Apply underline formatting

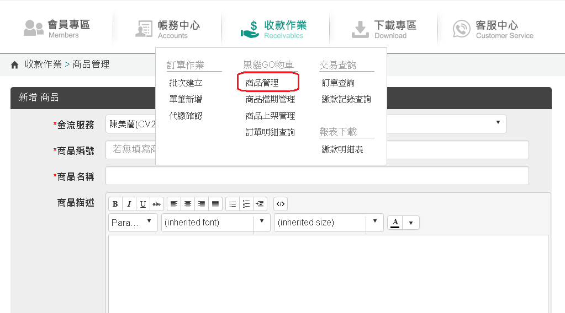[x=142, y=204]
